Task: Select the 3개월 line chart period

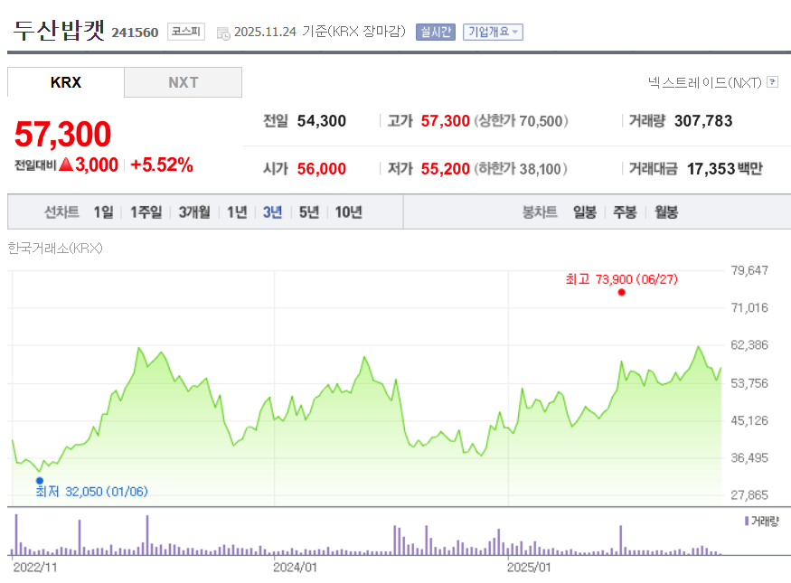Action: tap(194, 212)
